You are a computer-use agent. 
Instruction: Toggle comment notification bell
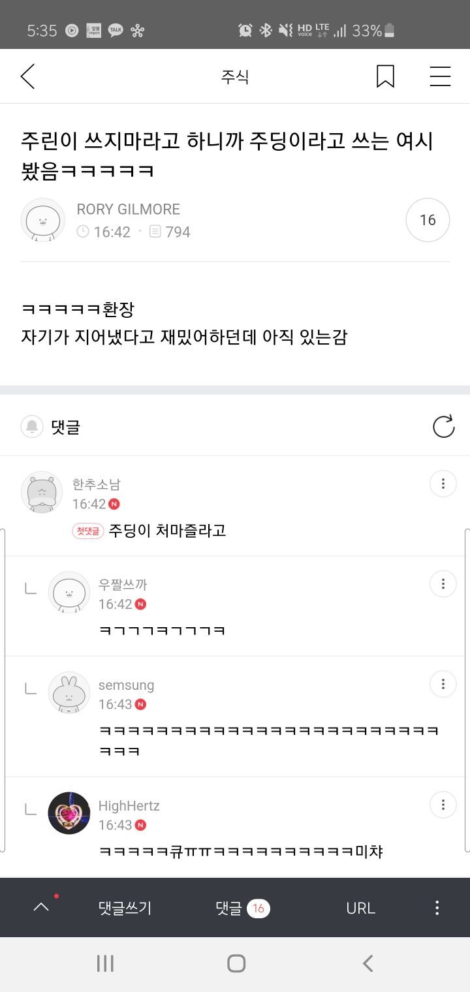[x=32, y=427]
